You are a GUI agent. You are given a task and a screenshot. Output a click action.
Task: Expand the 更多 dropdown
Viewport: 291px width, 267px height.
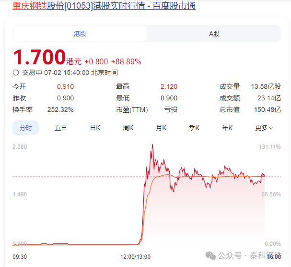[264, 128]
